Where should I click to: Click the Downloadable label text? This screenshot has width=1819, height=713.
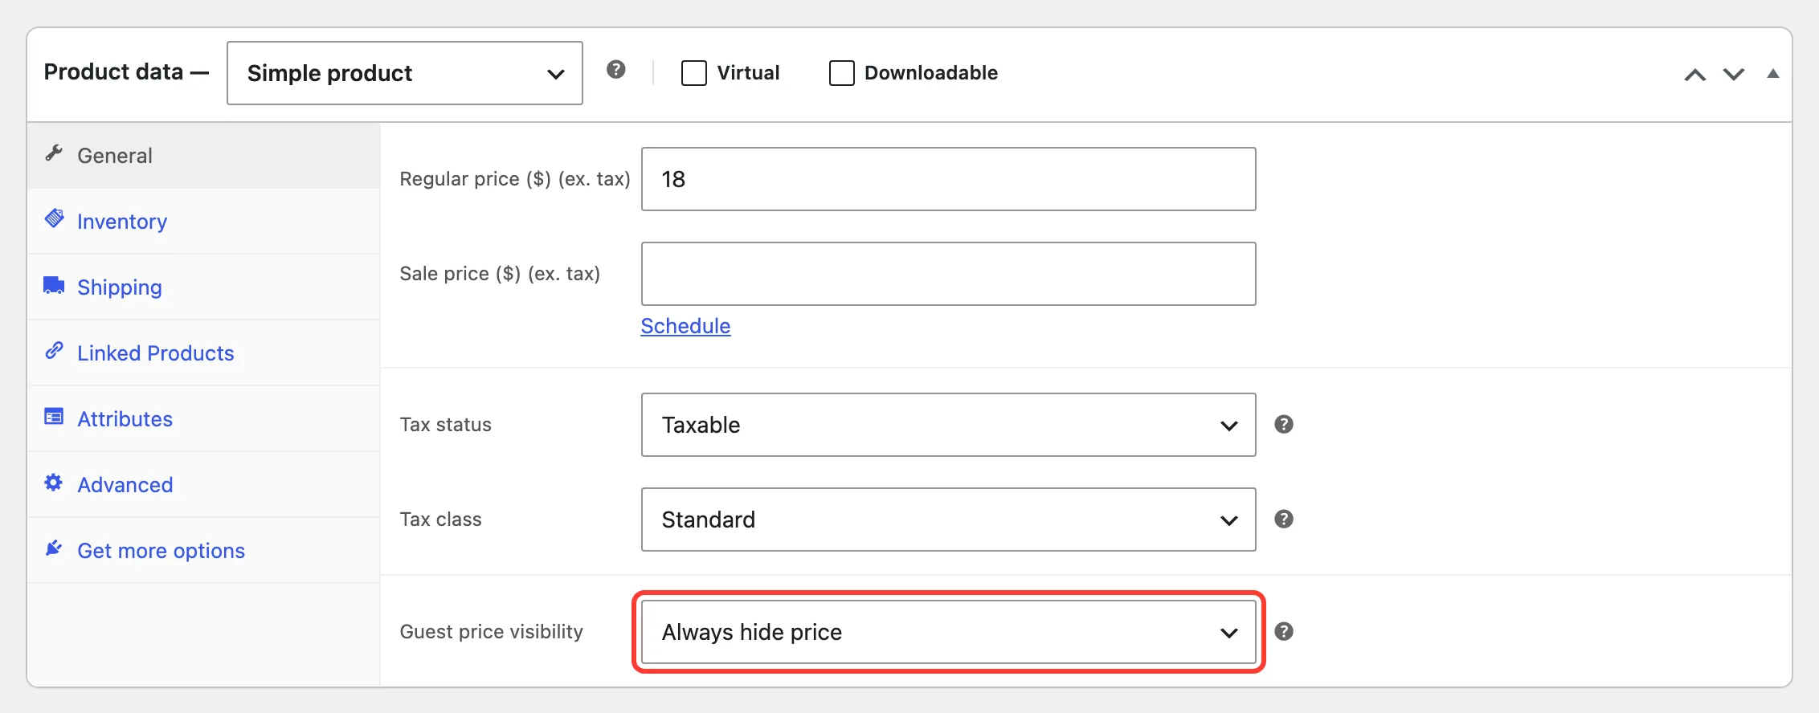tap(931, 73)
